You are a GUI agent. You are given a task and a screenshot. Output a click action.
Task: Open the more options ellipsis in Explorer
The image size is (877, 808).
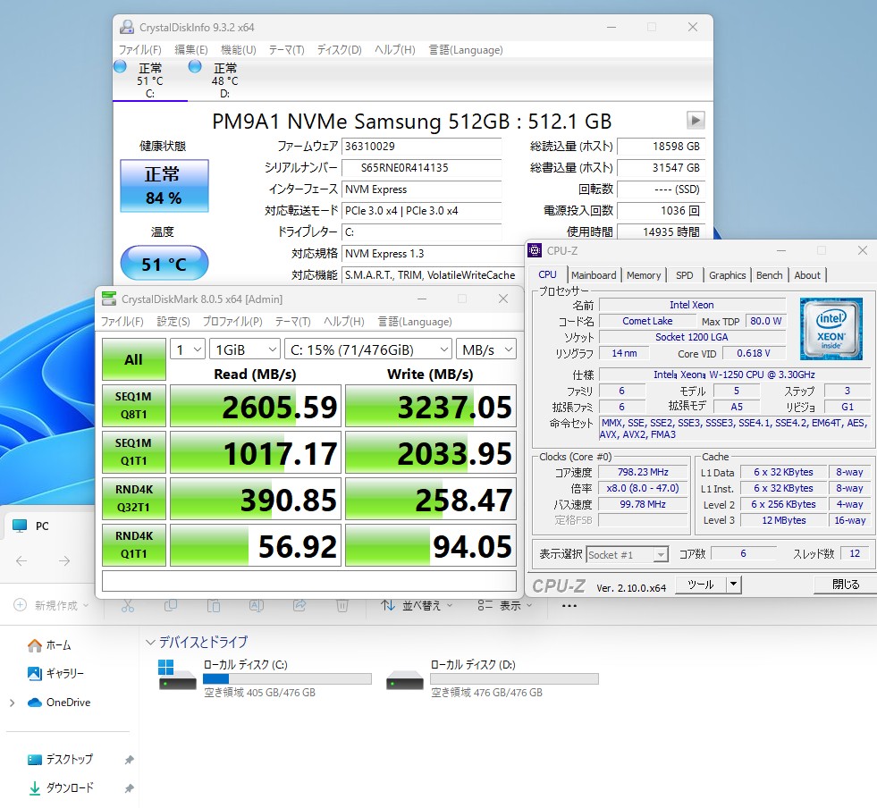coord(569,606)
